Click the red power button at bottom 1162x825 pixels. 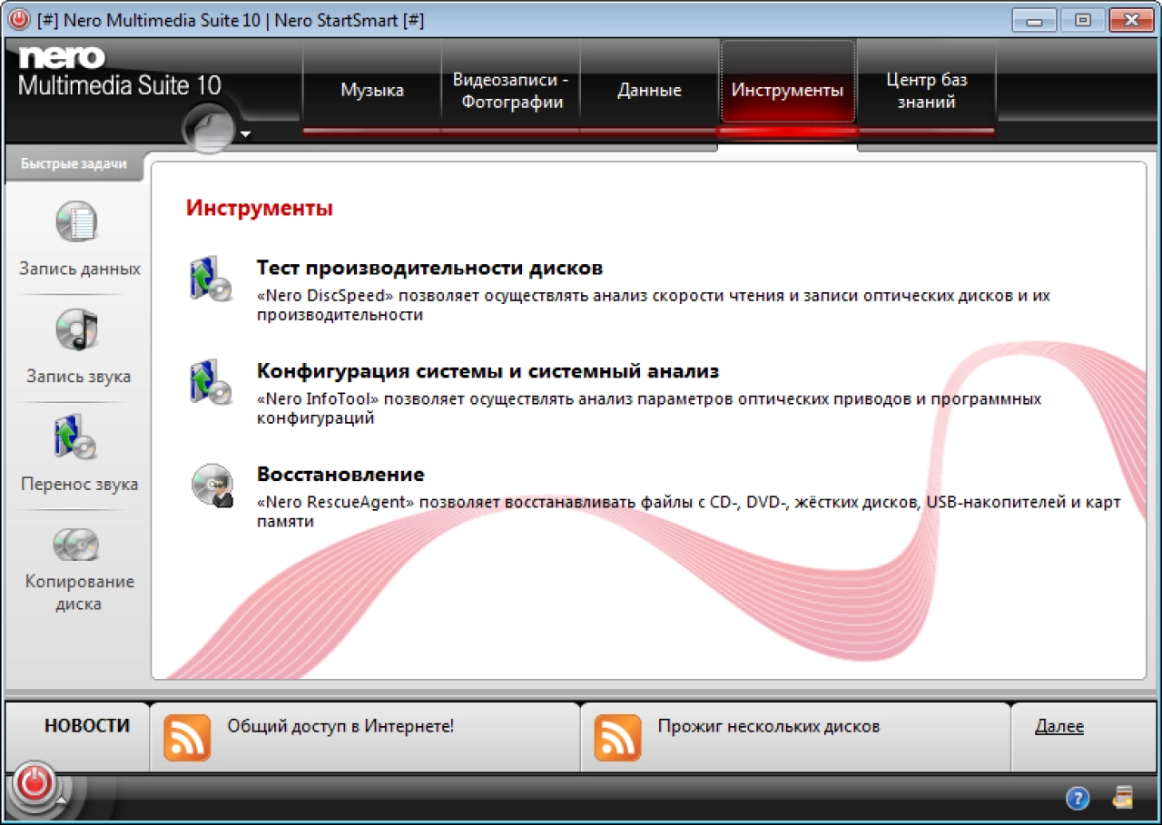coord(34,783)
